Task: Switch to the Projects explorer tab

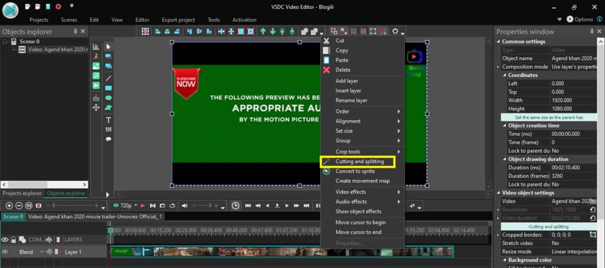Action: tap(22, 193)
